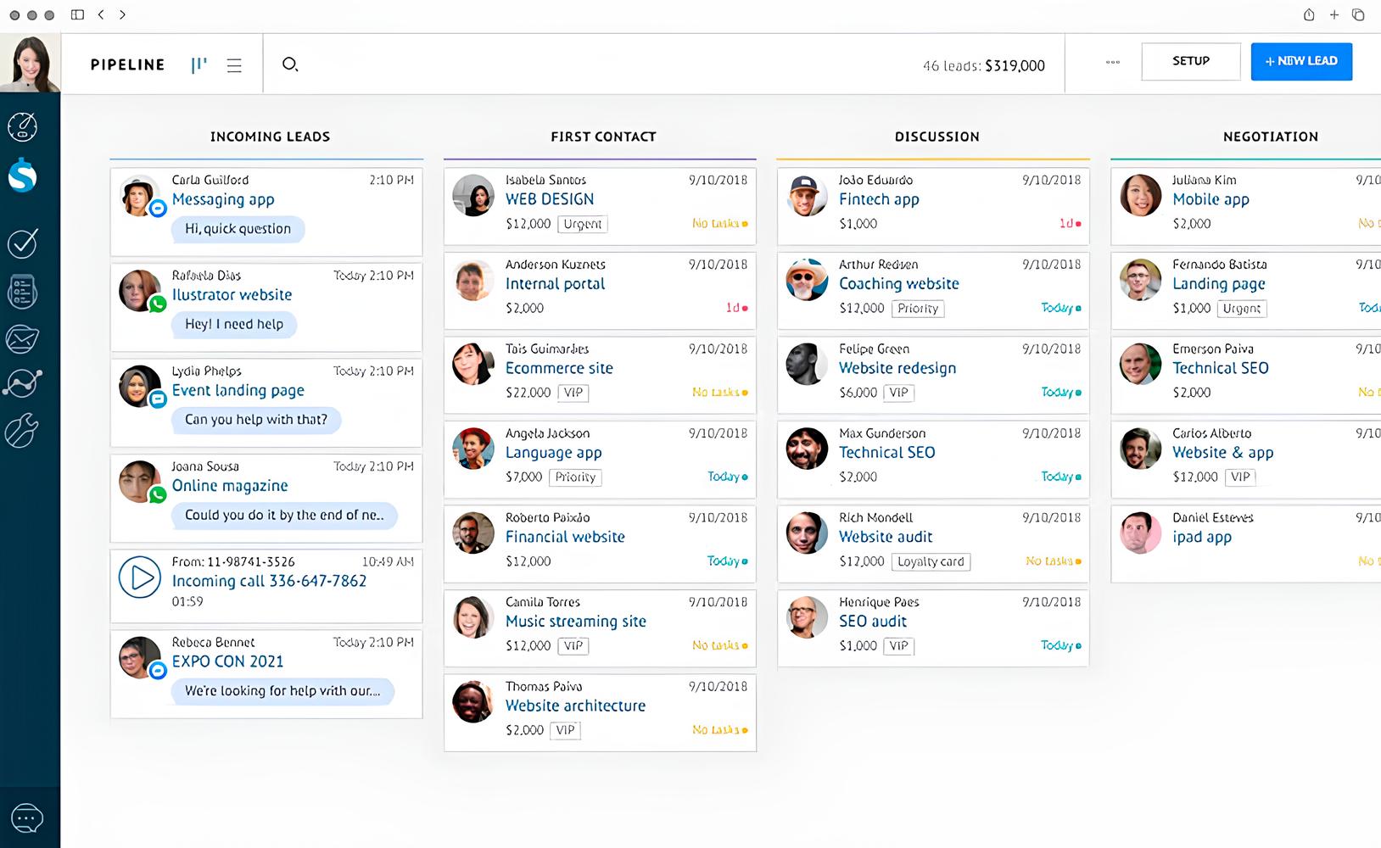Click the search magnifier icon
Screen dimensions: 1381x848
[x=290, y=64]
